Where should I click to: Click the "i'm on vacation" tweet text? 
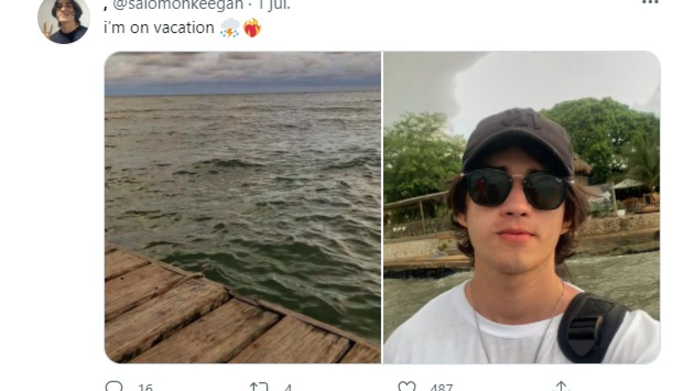click(159, 28)
